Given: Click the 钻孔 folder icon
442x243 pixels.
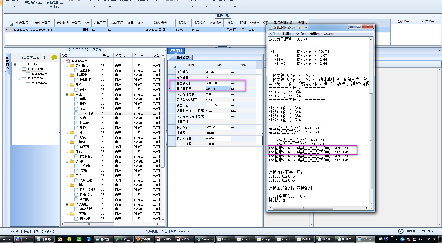Looking at the screenshot, I should coord(72,151).
